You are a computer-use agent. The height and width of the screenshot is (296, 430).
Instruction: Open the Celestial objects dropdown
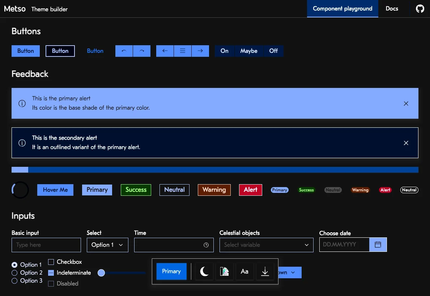point(266,245)
